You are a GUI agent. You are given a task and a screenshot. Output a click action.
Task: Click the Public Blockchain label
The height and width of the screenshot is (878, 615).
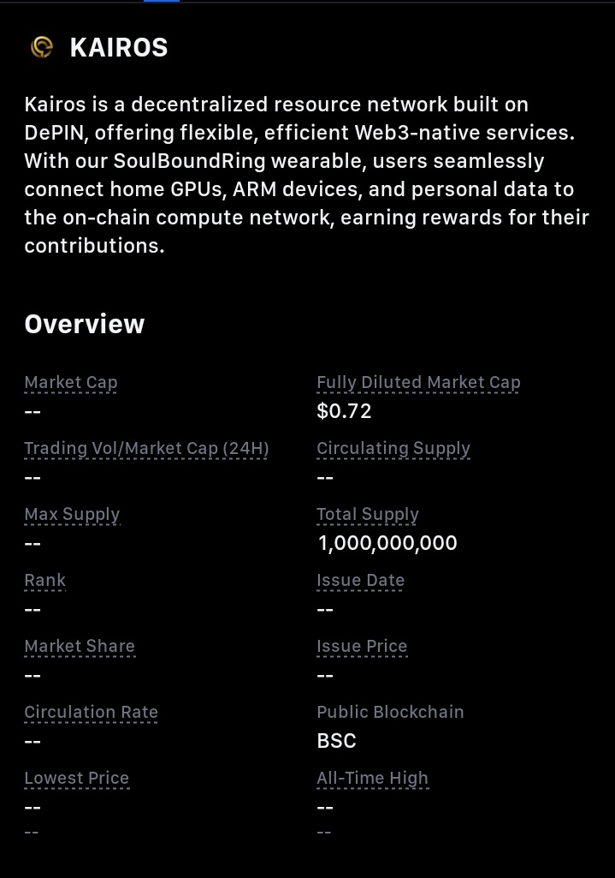coord(390,713)
